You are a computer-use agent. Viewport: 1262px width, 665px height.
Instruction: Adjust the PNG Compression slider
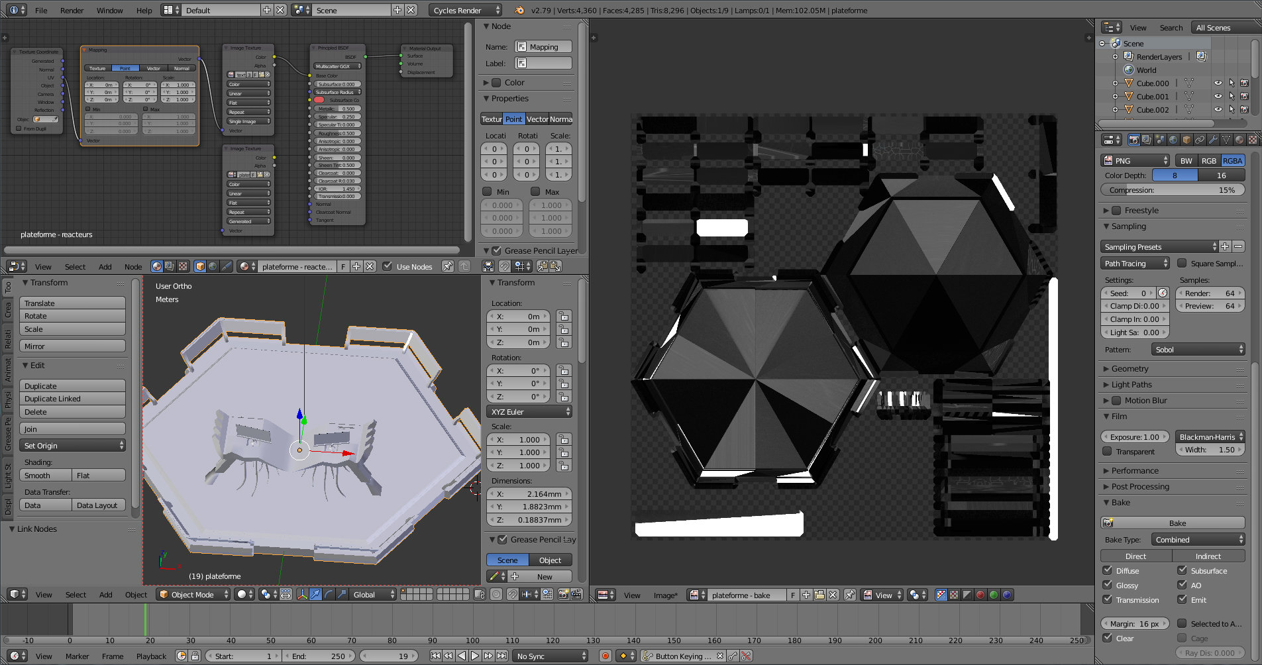click(x=1172, y=190)
